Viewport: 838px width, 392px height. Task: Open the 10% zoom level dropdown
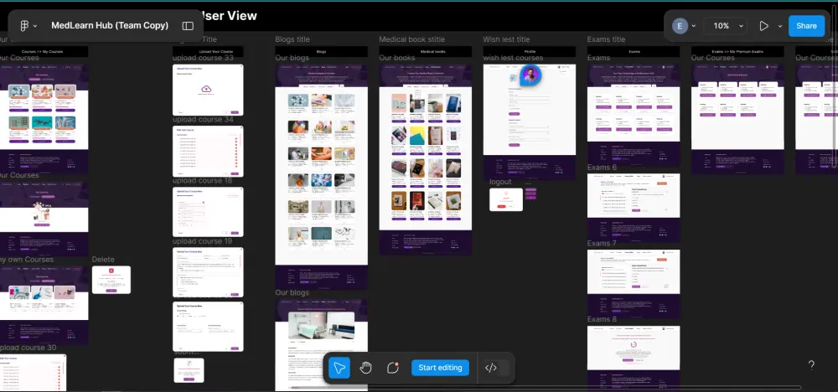point(727,26)
